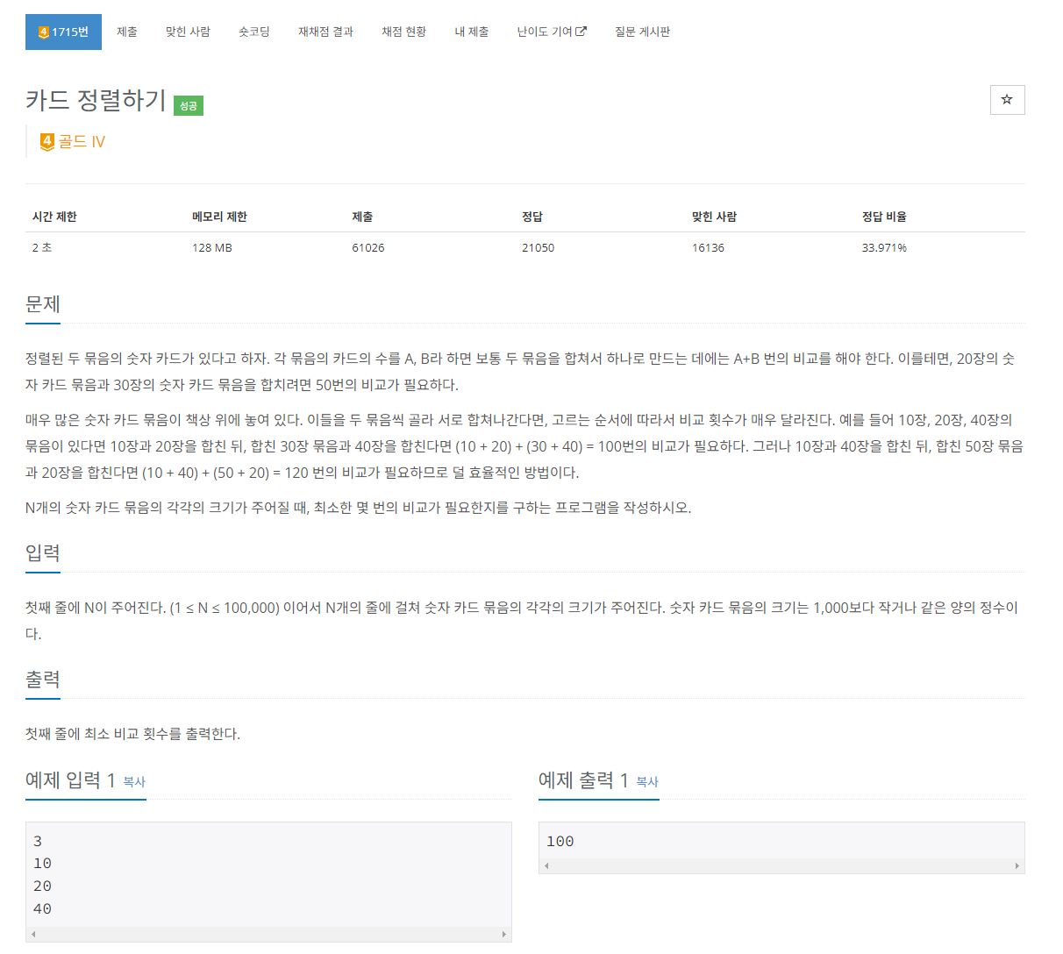The image size is (1063, 954).
Task: Open the 재채점 결과 tab
Action: tap(325, 32)
